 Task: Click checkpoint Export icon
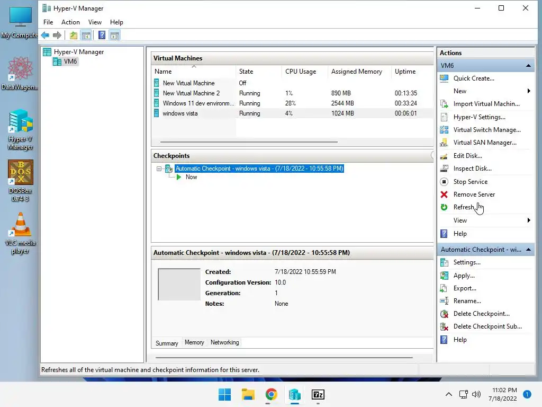pos(444,288)
